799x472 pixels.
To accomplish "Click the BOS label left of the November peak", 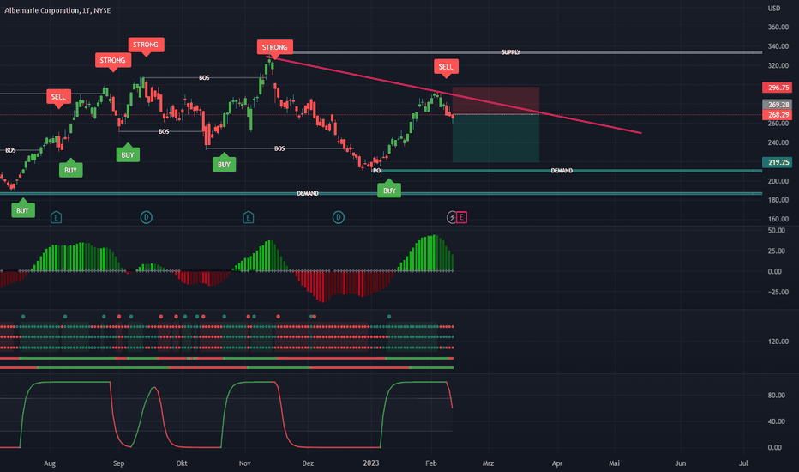I will [204, 77].
